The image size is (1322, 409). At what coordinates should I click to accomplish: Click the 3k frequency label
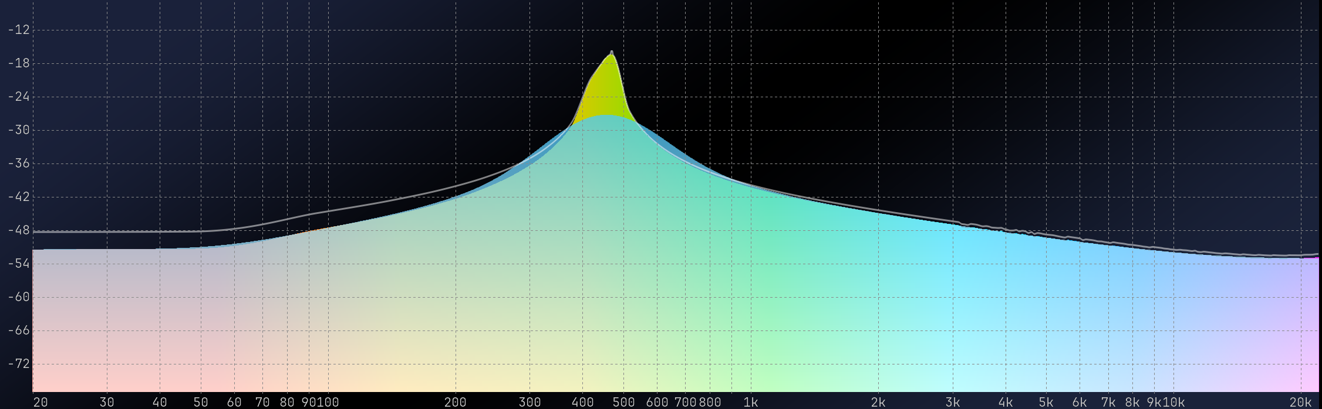point(953,403)
